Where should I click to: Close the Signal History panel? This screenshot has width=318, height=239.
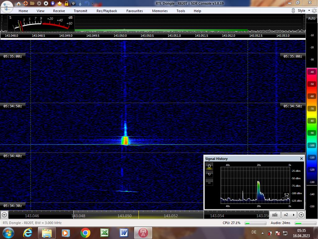coord(301,158)
